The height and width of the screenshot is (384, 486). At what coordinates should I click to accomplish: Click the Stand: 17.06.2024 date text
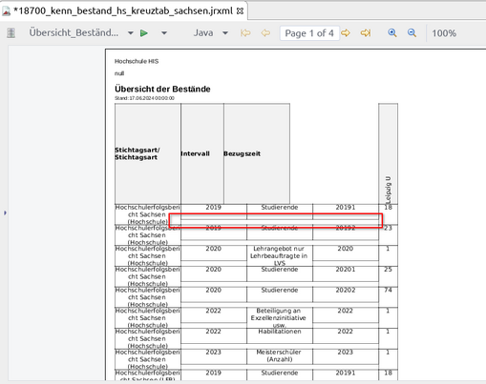pos(144,98)
